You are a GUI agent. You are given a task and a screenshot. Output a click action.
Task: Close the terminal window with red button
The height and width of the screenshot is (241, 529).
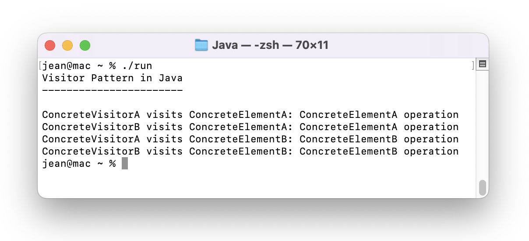click(50, 45)
